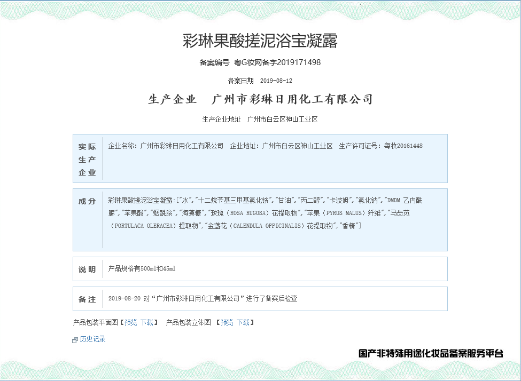Preview the 产品包装立体图 3D image

point(227,322)
